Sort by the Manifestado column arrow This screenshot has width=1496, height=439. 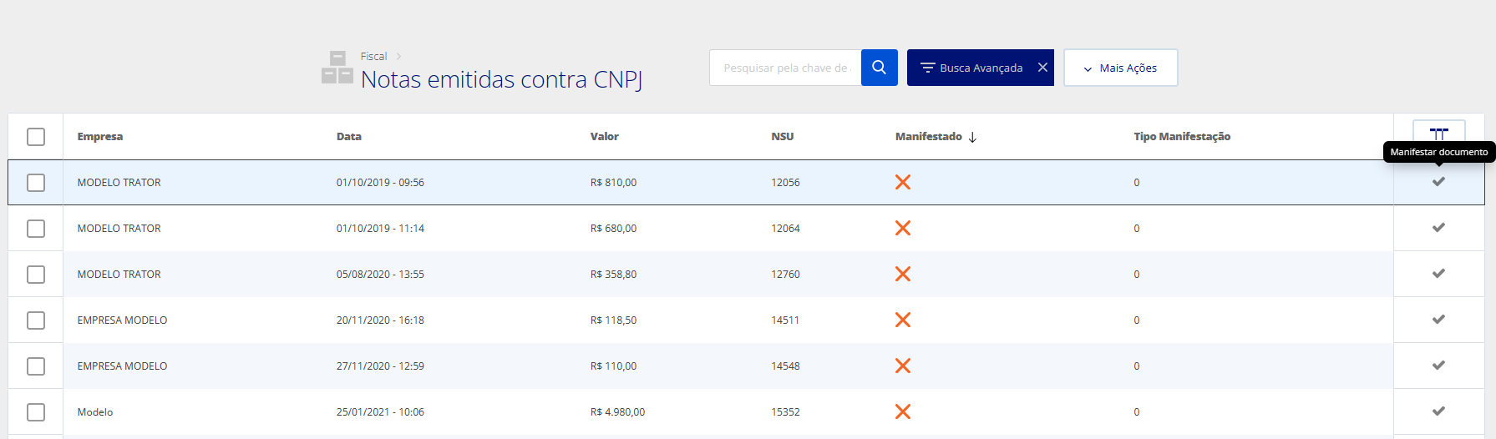pos(972,137)
